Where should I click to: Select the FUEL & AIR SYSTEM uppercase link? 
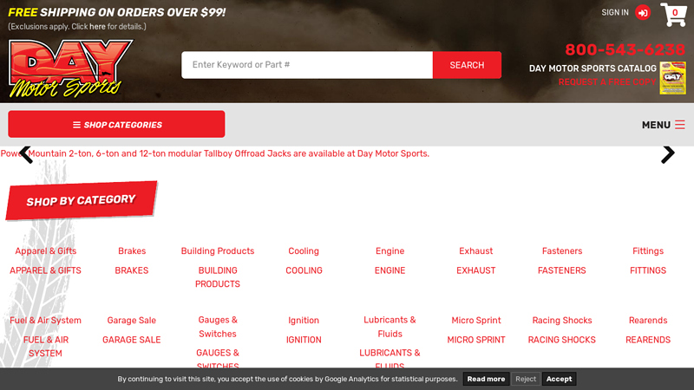click(46, 346)
